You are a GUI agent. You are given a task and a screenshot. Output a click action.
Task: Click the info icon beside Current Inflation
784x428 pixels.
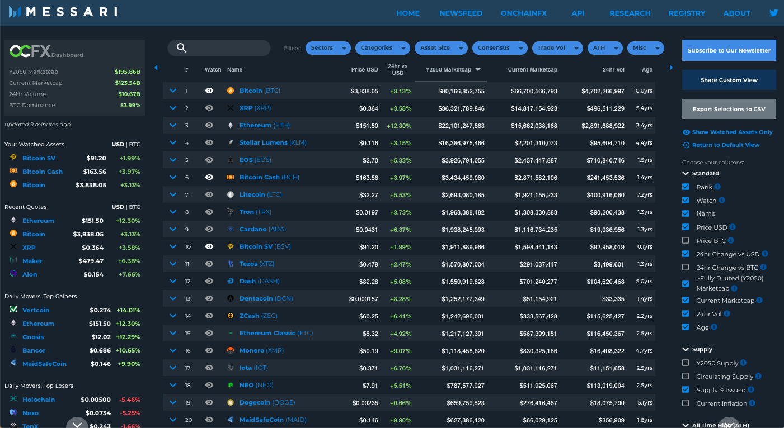(752, 403)
